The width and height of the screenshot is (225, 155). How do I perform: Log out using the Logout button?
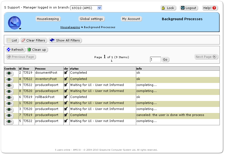[x=188, y=8]
